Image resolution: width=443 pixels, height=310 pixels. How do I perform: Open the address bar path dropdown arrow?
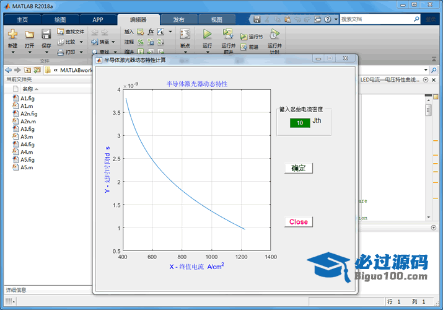point(426,70)
